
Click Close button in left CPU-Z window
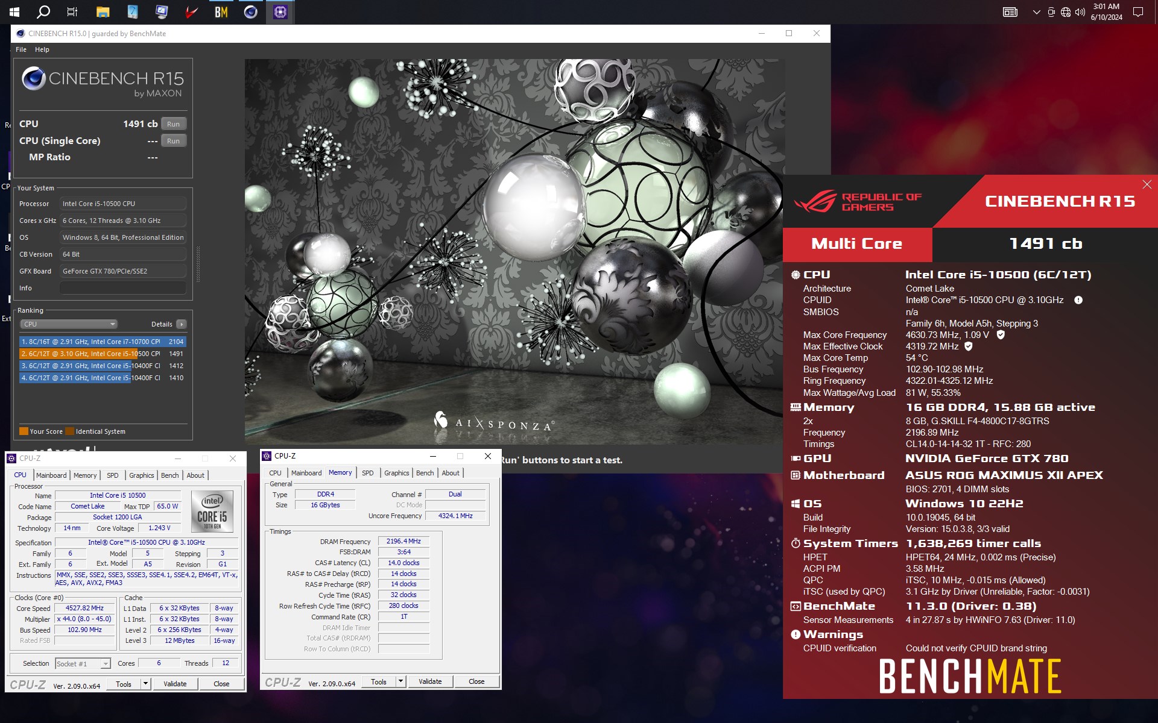(221, 684)
